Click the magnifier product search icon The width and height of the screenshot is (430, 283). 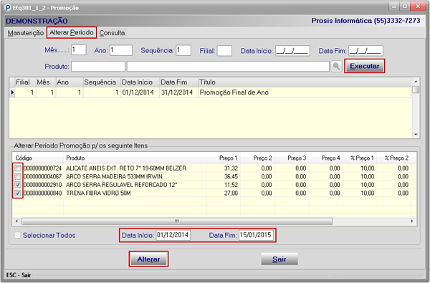click(336, 67)
